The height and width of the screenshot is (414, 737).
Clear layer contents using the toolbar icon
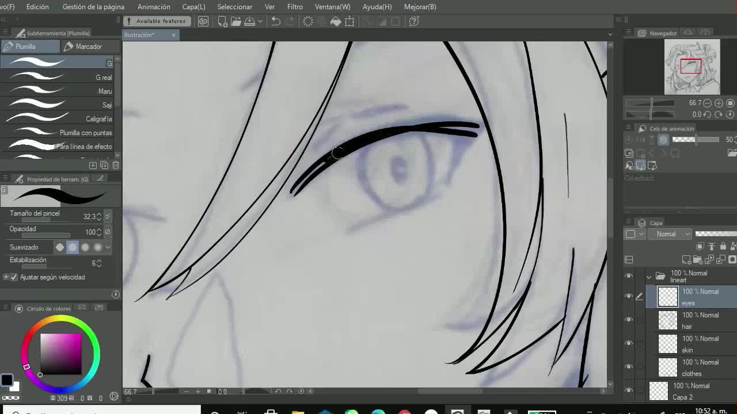click(x=308, y=21)
